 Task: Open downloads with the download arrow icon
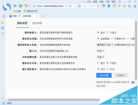(135, 6)
